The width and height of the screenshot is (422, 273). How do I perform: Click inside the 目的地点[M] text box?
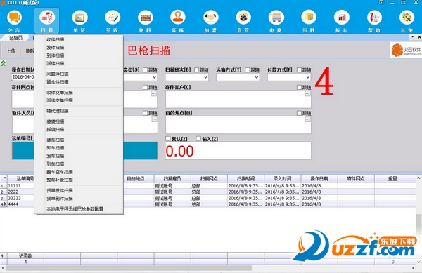238,125
